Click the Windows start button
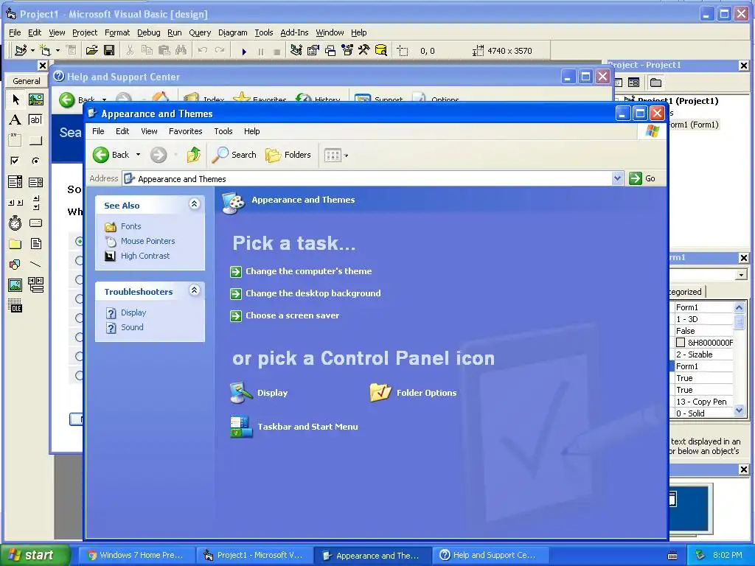Screen dimensions: 755x566 (35, 555)
